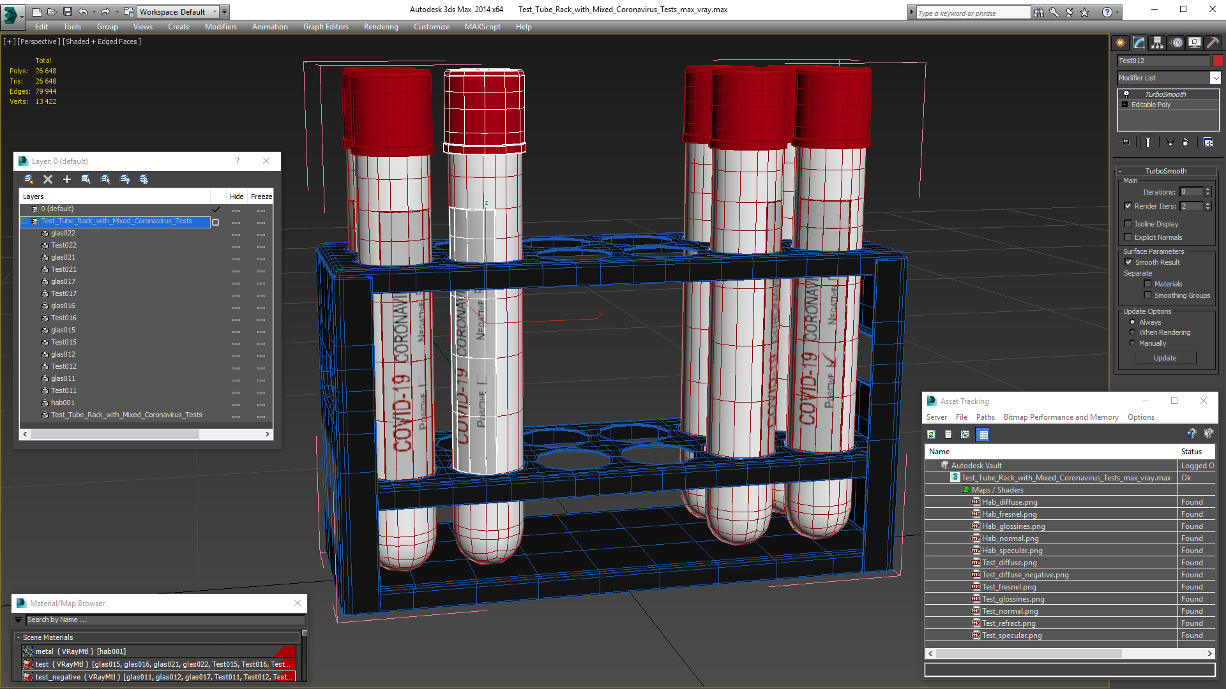Collapse the TurboSmooth rollout
Viewport: 1226px width, 689px height.
pos(1166,171)
